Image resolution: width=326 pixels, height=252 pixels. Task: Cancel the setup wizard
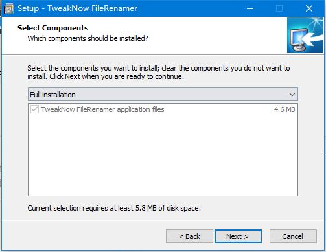[293, 236]
